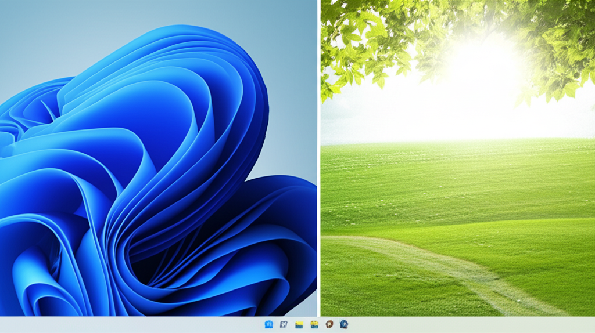Click the blue Start icon in the taskbar

pos(268,325)
